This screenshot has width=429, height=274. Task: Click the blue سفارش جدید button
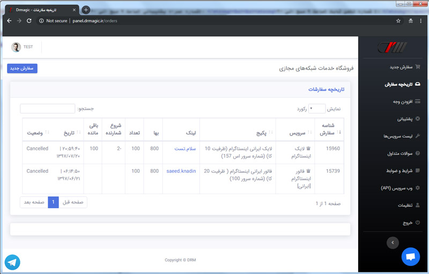(x=22, y=68)
